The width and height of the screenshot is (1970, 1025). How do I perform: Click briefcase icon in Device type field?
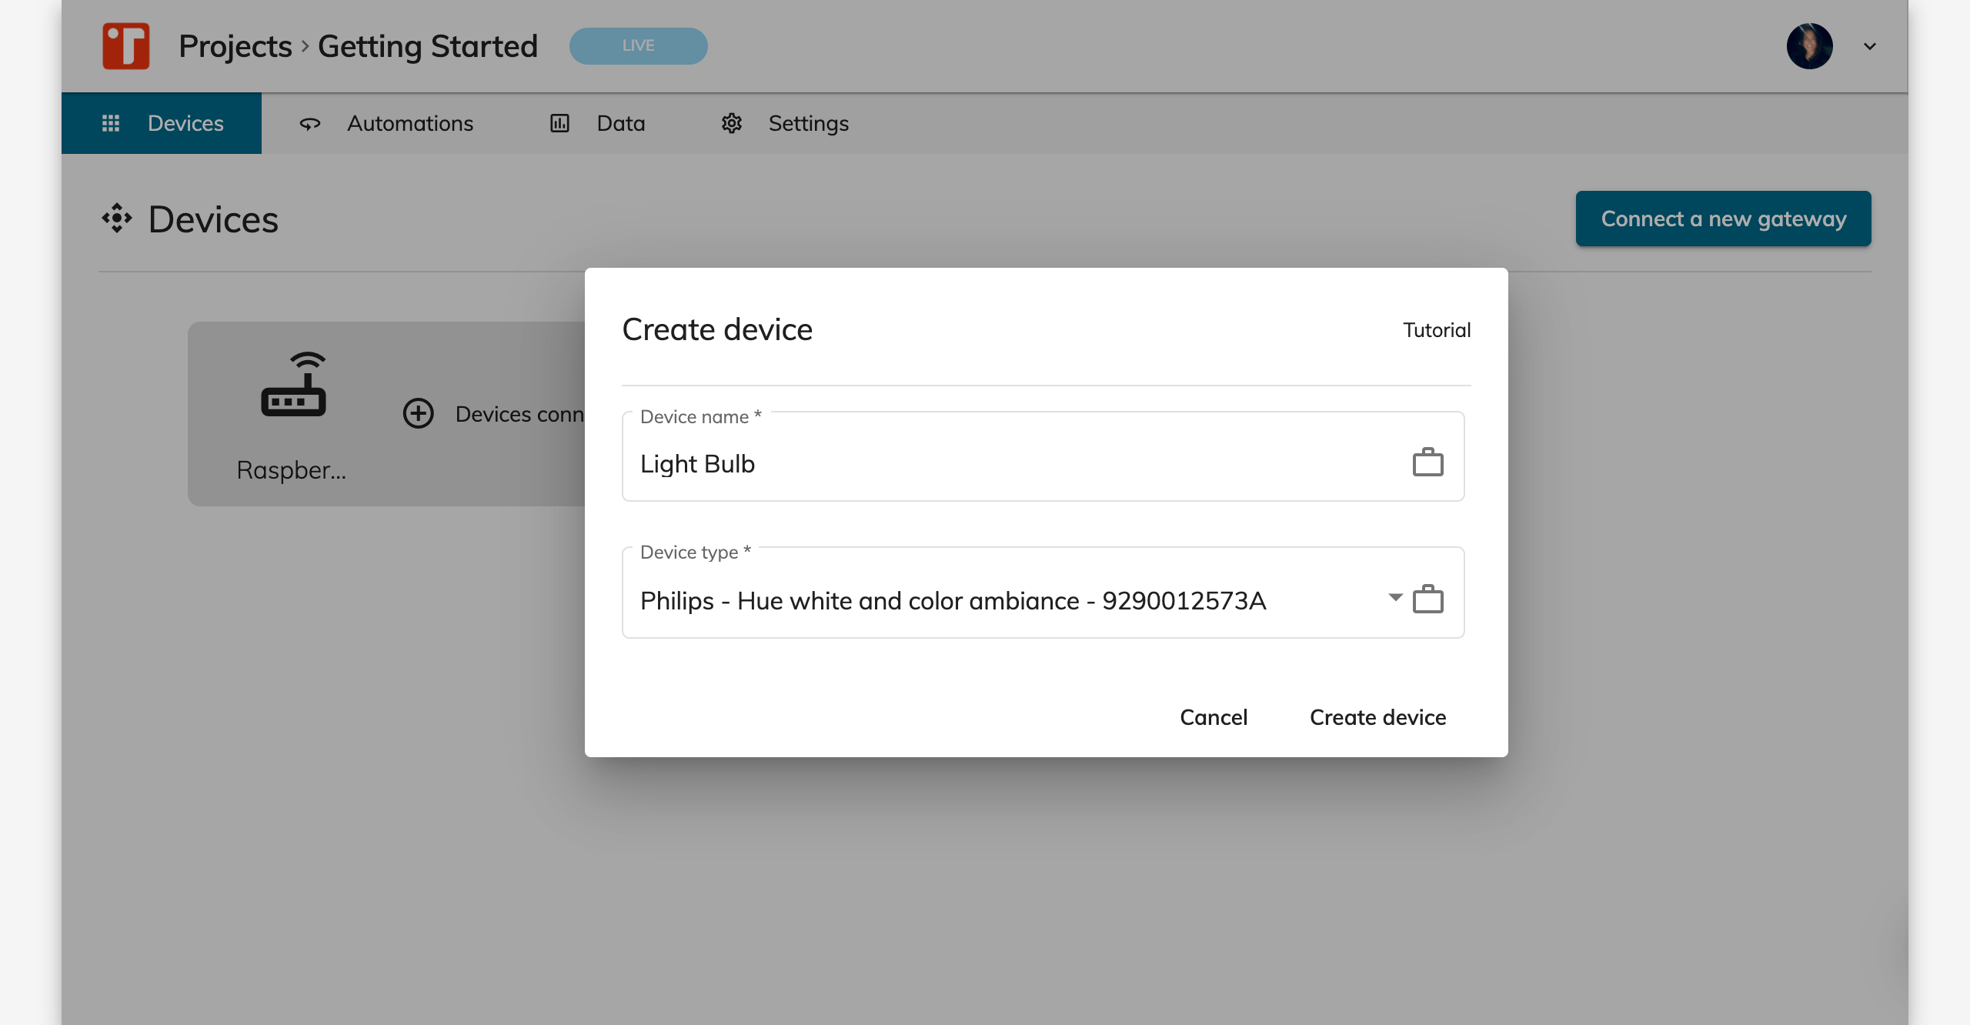click(1427, 599)
